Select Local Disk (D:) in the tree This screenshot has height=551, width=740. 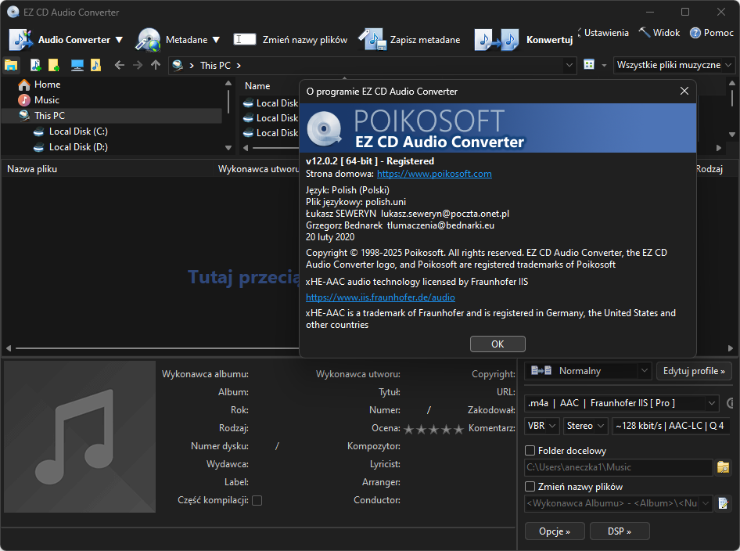point(70,147)
